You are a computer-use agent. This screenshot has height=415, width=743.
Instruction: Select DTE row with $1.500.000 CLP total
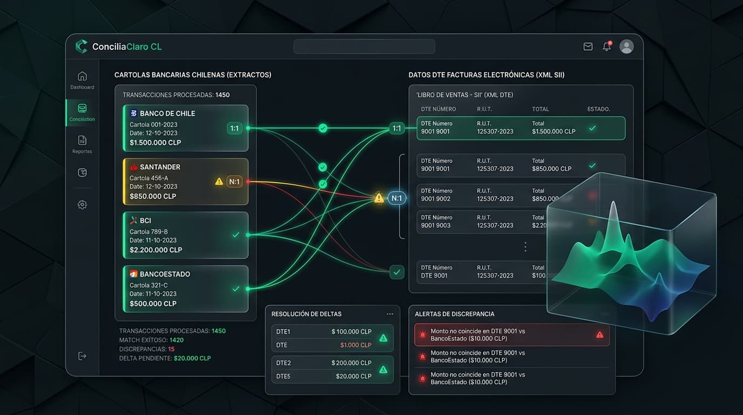pyautogui.click(x=521, y=128)
